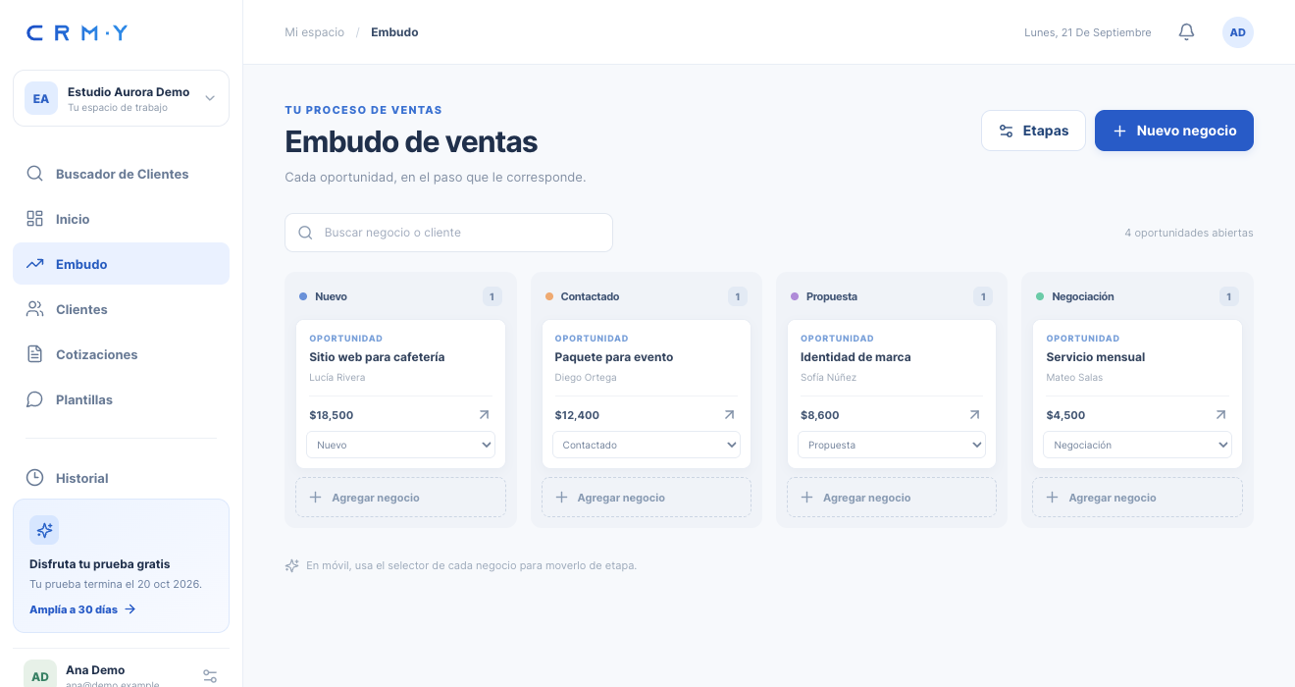Screen dimensions: 1295x687
Task: Click the search icon in the negocio search box
Action: 305,233
